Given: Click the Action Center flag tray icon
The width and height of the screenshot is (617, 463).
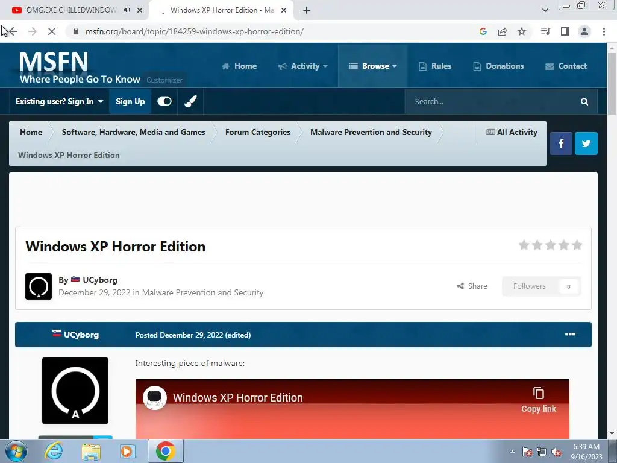Looking at the screenshot, I should (x=527, y=452).
